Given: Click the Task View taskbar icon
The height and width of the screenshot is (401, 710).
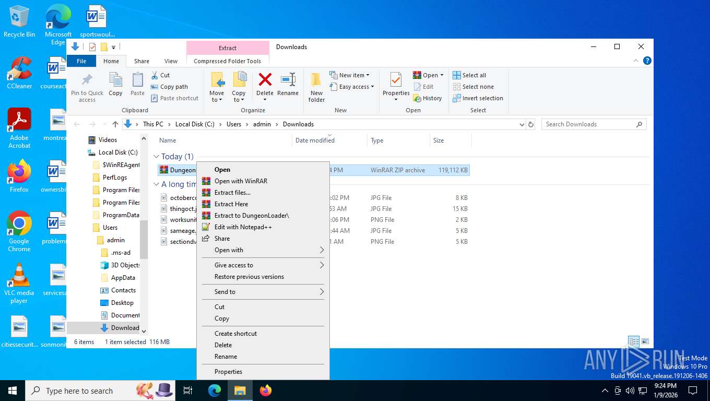Looking at the screenshot, I should click(188, 390).
